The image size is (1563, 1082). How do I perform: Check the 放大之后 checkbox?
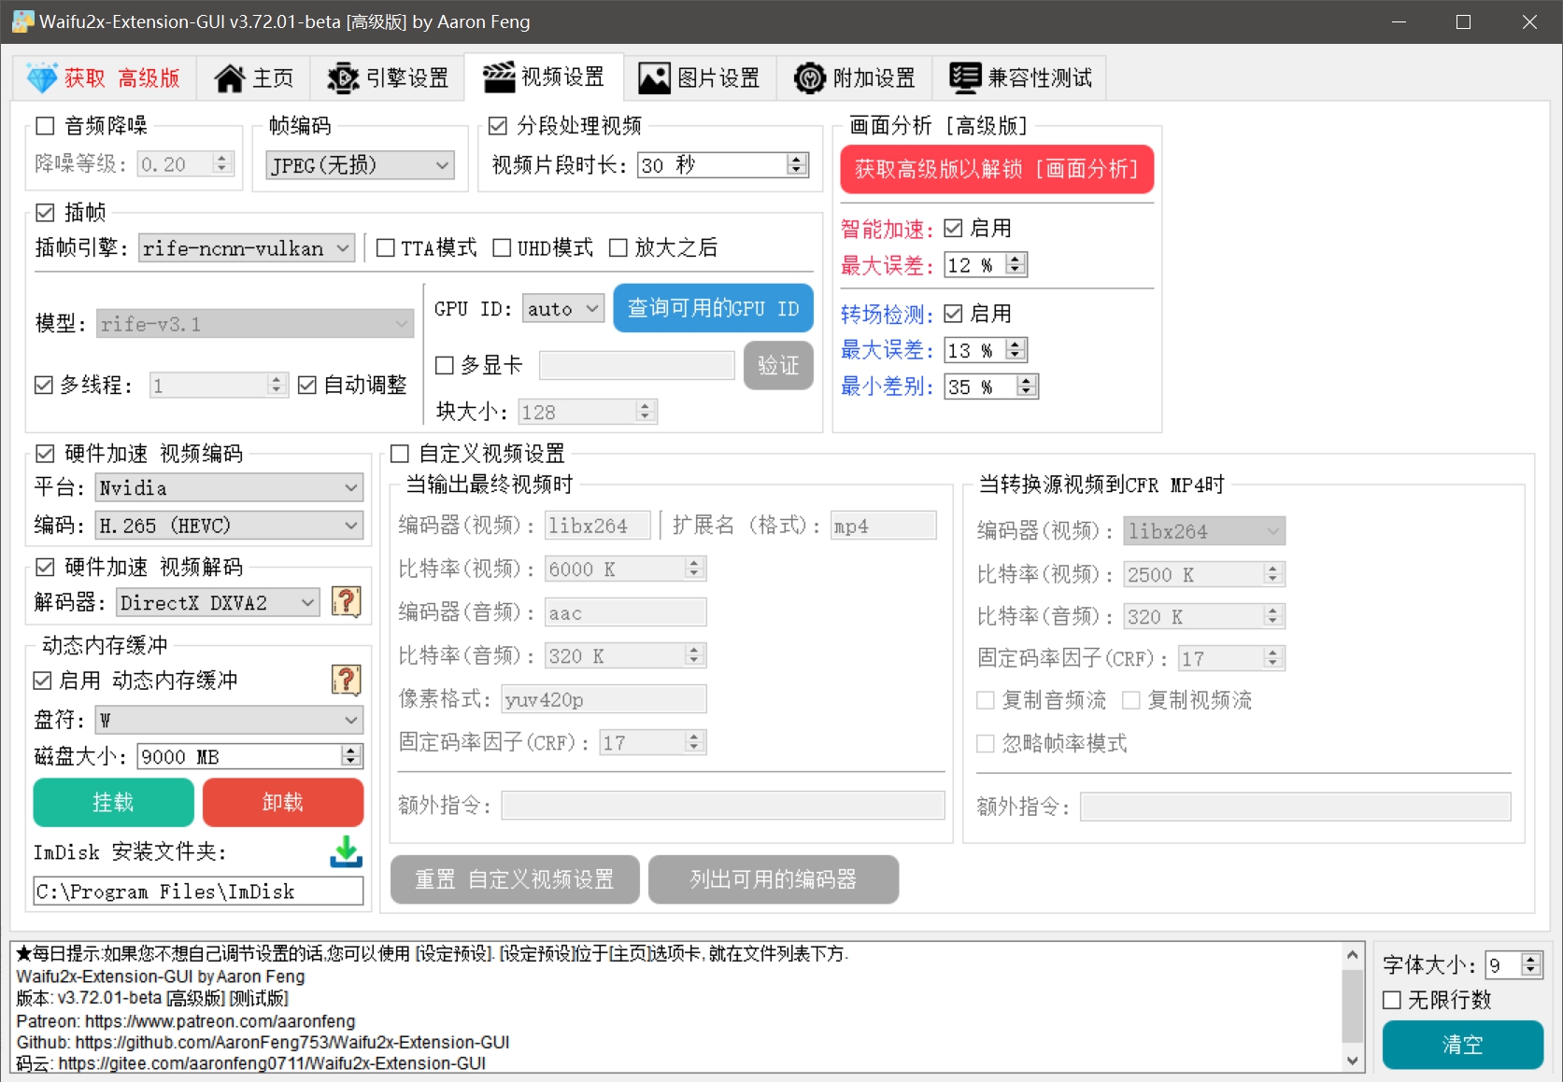tap(618, 247)
